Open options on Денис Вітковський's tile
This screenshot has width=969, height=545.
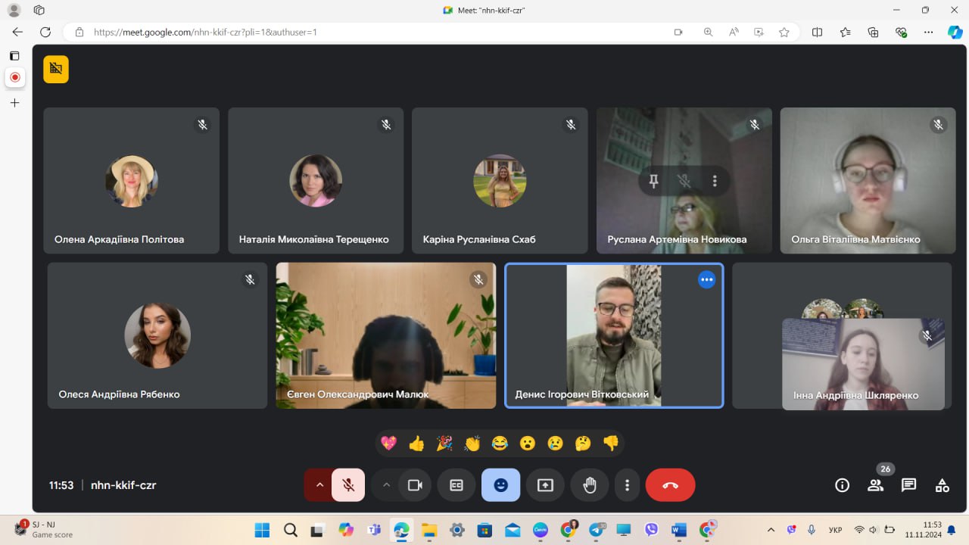pyautogui.click(x=706, y=279)
